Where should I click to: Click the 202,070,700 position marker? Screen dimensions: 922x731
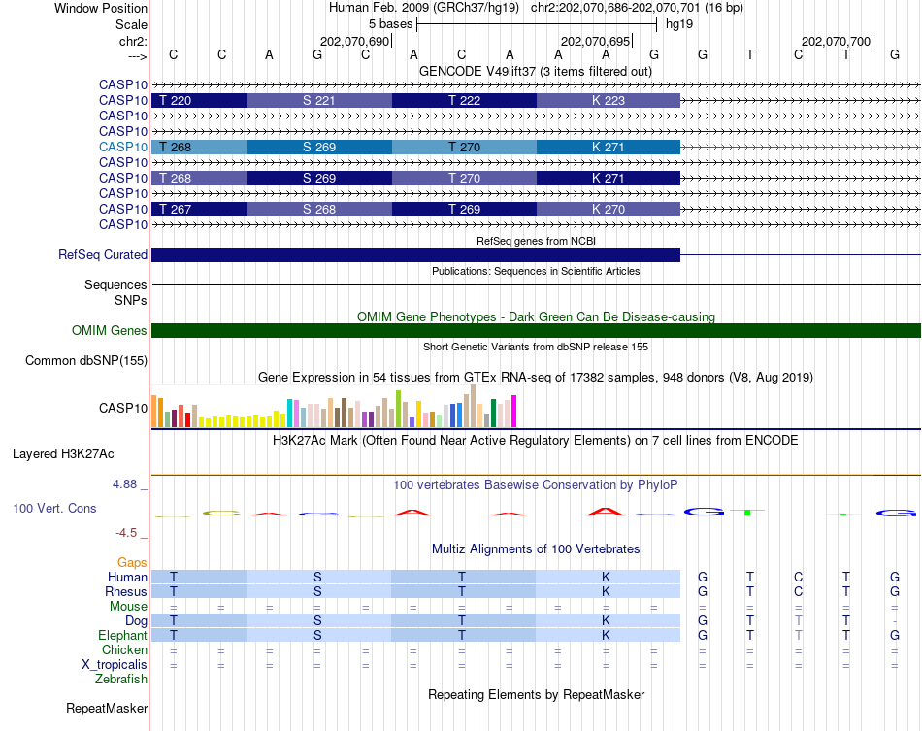837,41
